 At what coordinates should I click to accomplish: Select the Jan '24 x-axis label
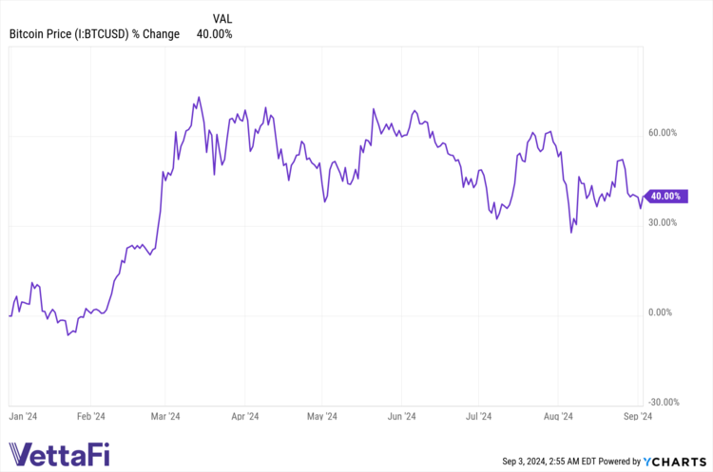pyautogui.click(x=24, y=416)
